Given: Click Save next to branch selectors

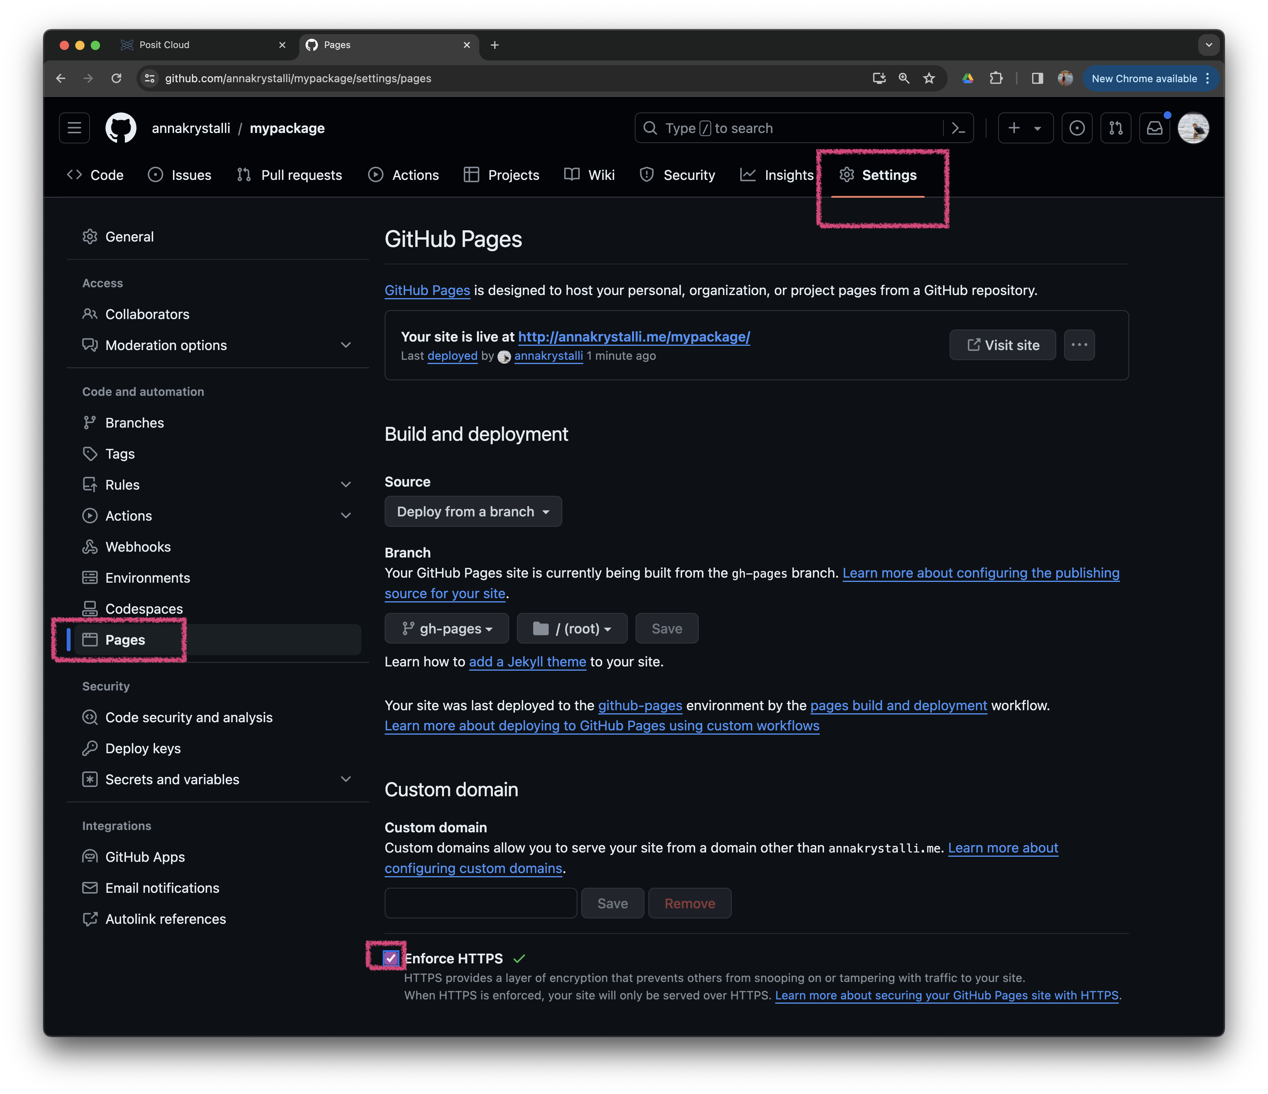Looking at the screenshot, I should (667, 628).
